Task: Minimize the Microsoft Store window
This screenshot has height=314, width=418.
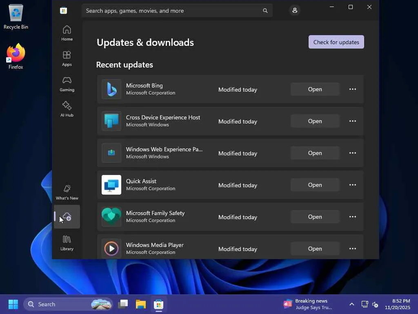Action: click(x=332, y=7)
